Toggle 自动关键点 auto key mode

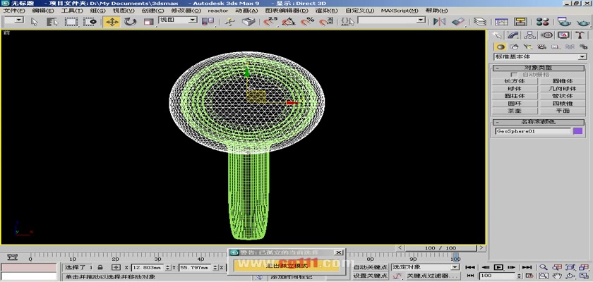[370, 267]
